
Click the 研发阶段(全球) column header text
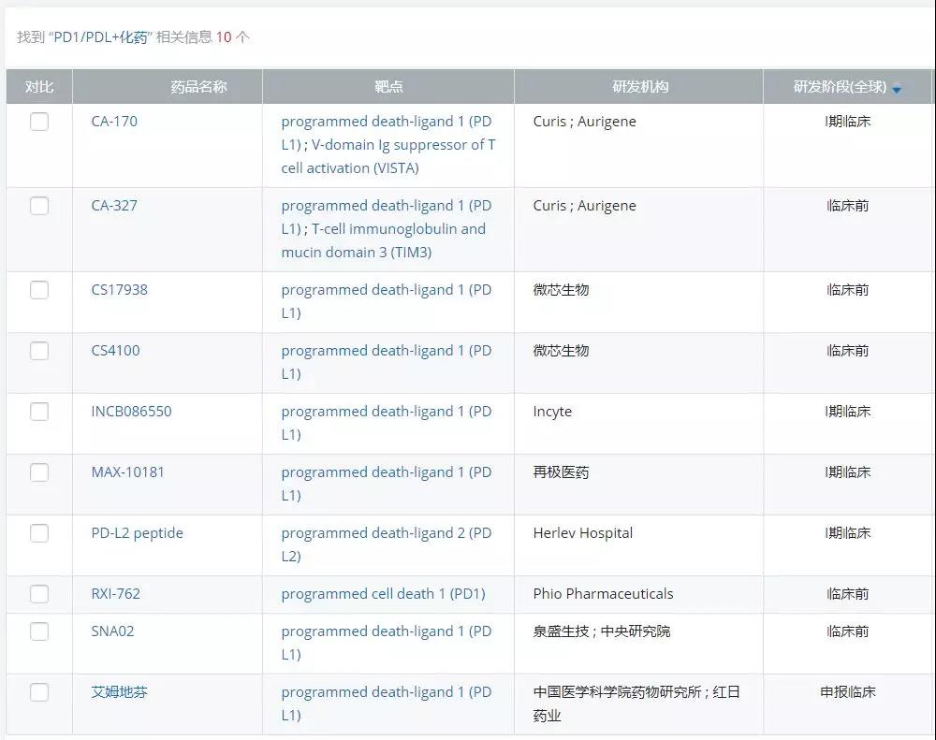(840, 86)
